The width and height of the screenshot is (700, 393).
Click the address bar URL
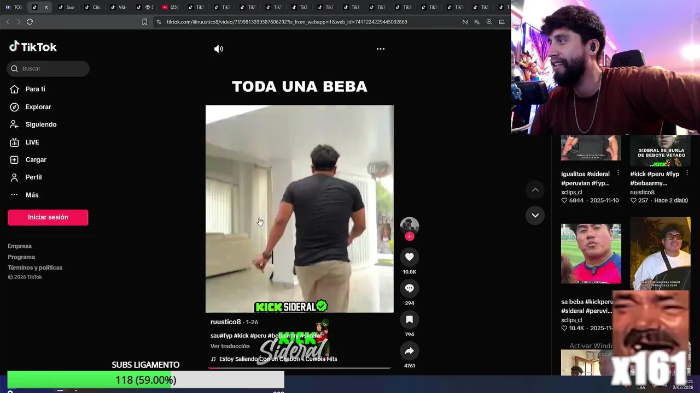pos(287,22)
